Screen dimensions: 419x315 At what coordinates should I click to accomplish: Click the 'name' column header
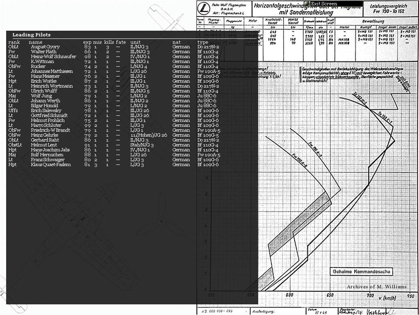(36, 42)
